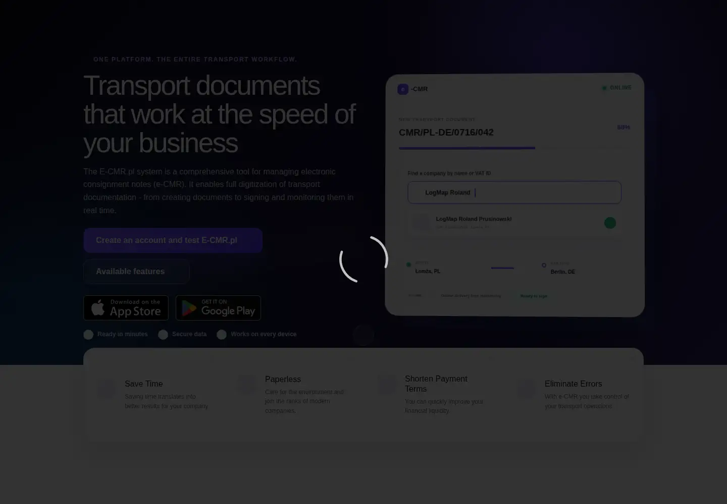Screen dimensions: 727x504
Task: Click the green origin dot next to Łomża, PL
Action: [x=408, y=265]
